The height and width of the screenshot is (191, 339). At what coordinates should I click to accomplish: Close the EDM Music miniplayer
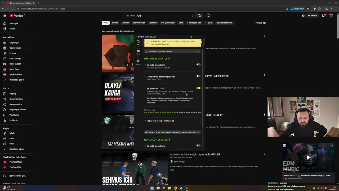point(332,146)
